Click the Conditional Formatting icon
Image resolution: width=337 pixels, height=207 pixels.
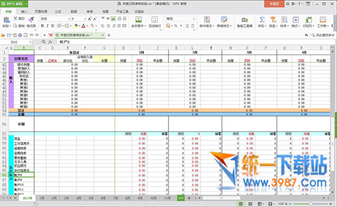pos(207,20)
